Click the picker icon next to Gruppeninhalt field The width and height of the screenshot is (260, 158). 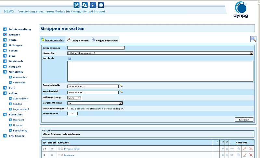121,86
